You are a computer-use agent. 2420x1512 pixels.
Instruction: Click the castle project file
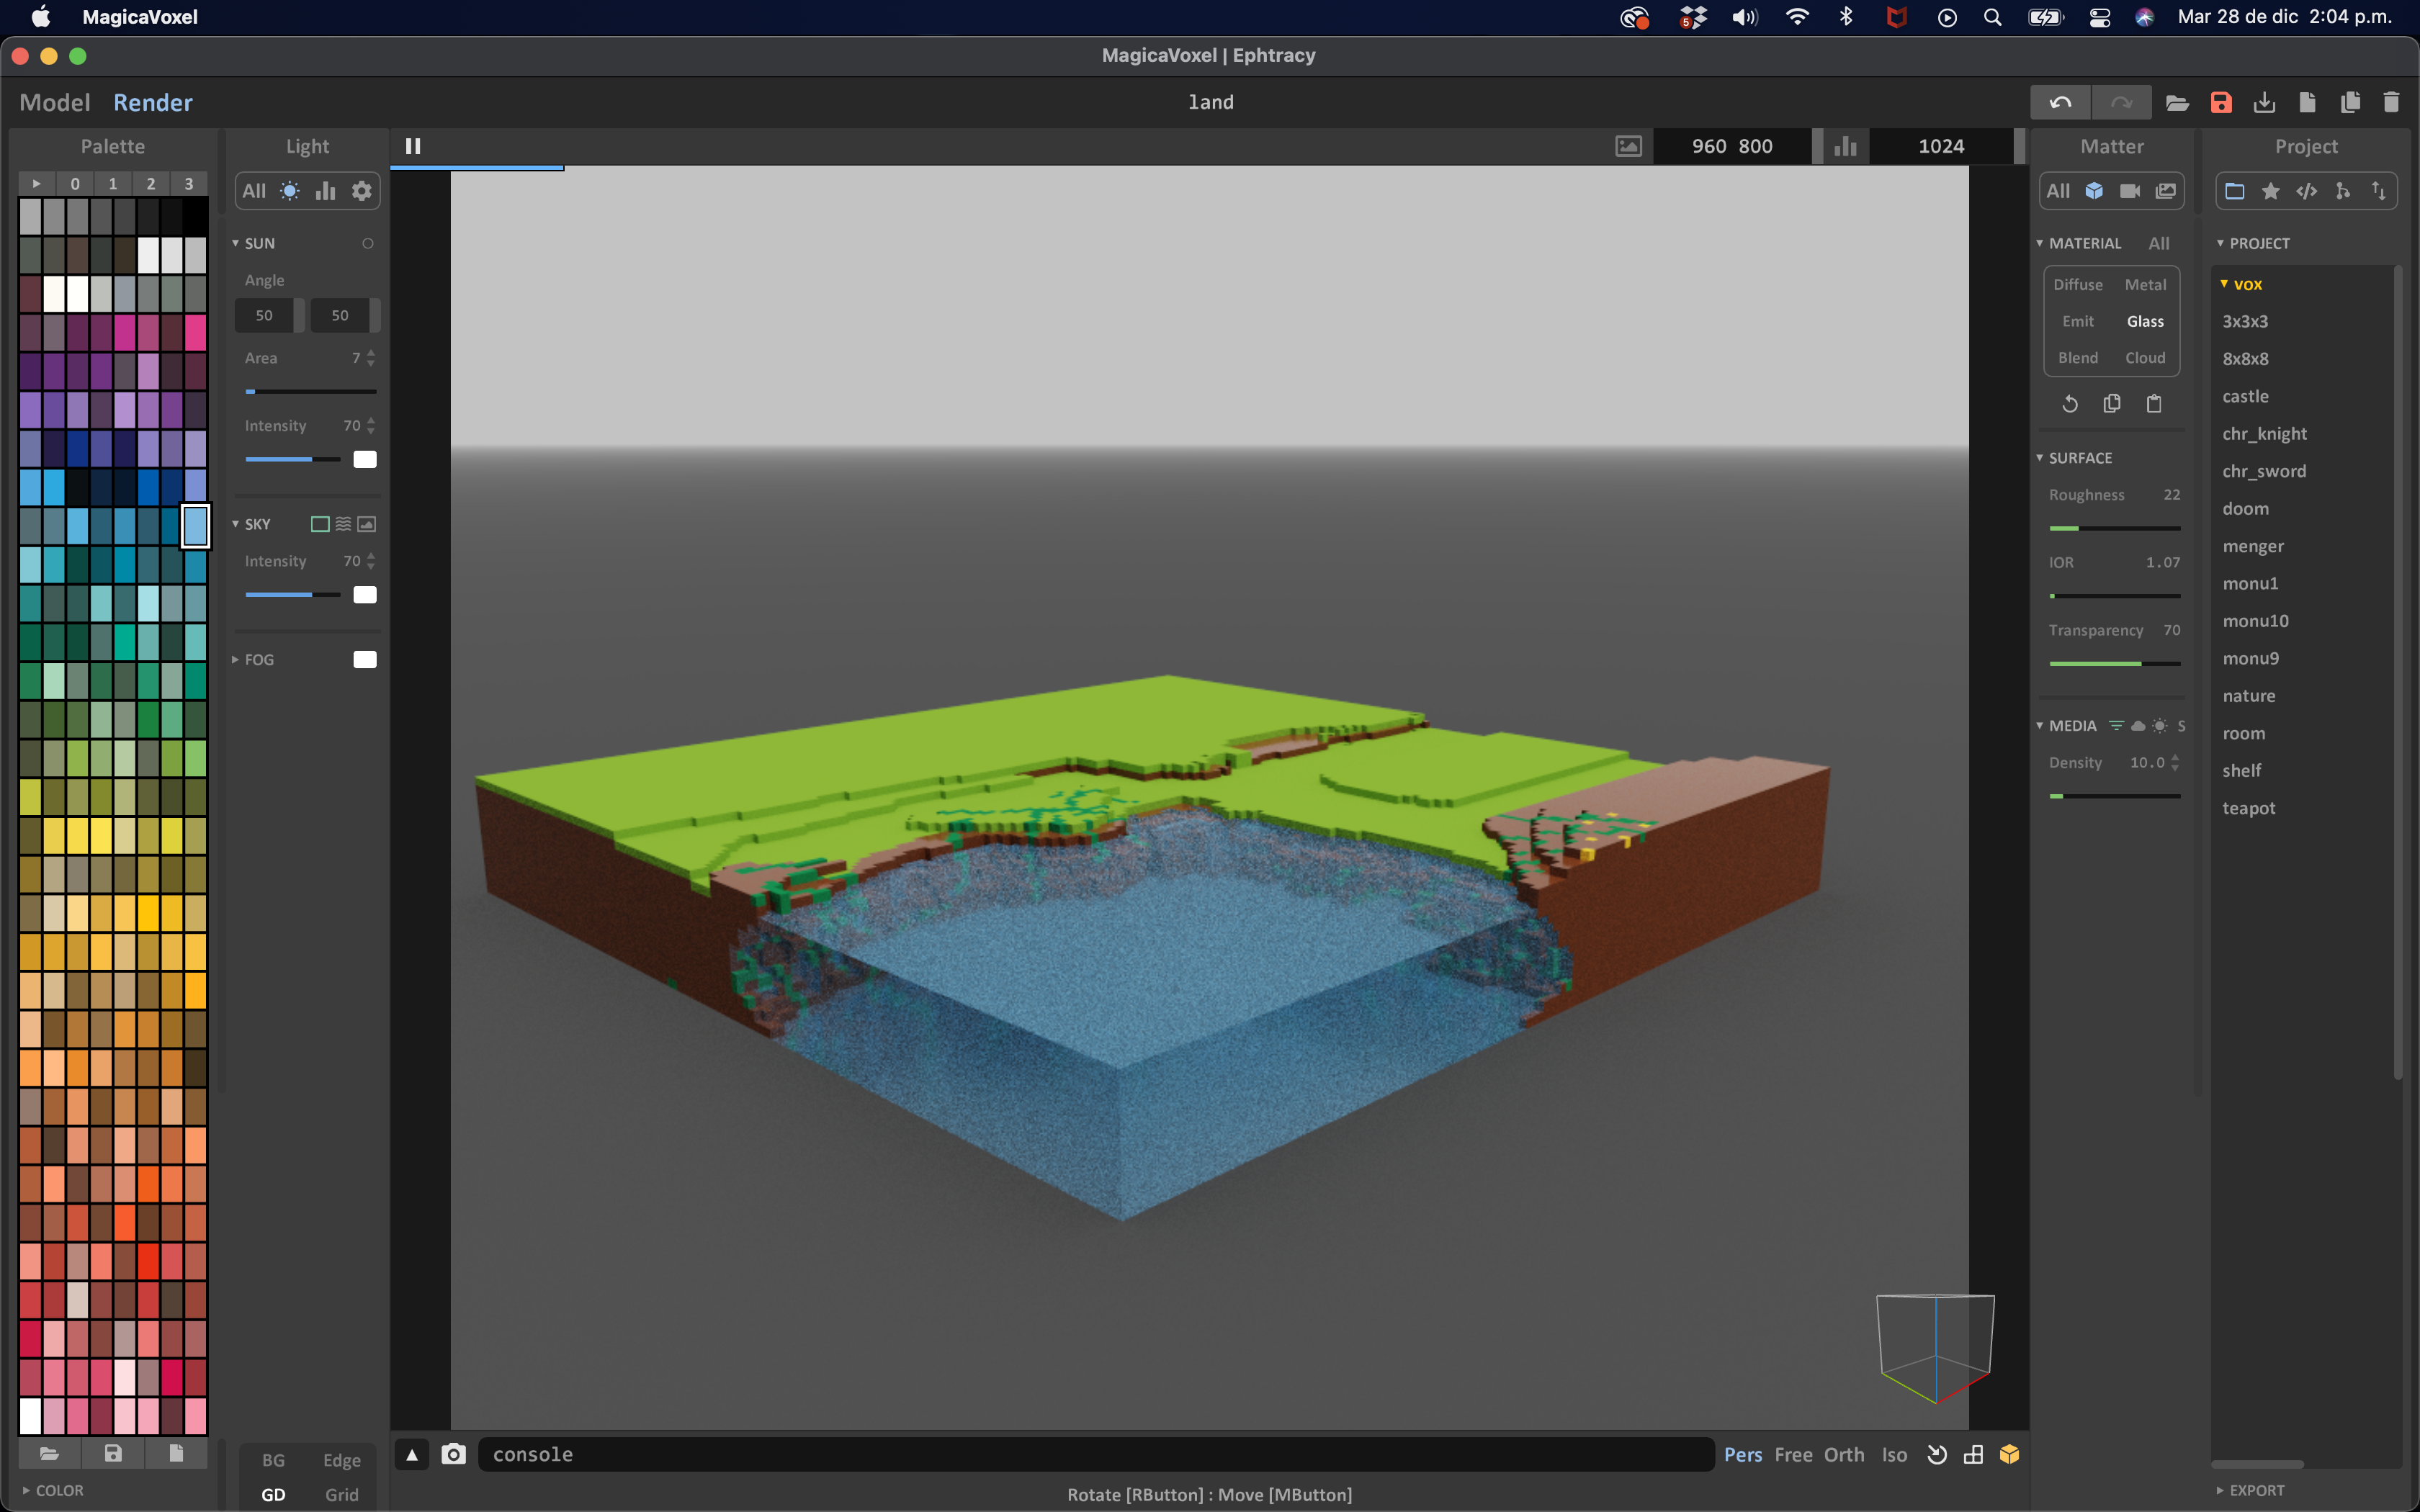(x=2246, y=395)
